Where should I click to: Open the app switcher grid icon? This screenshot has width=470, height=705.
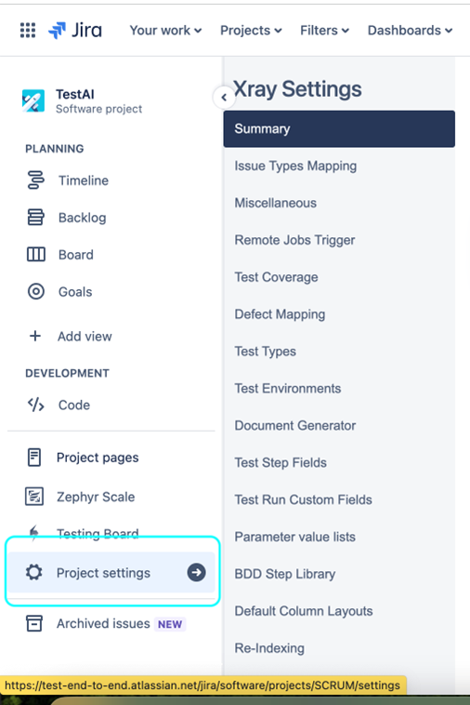(28, 30)
